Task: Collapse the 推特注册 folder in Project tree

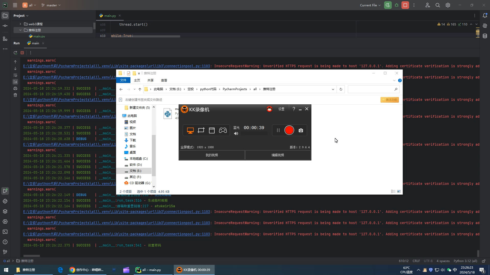Action: (x=20, y=30)
